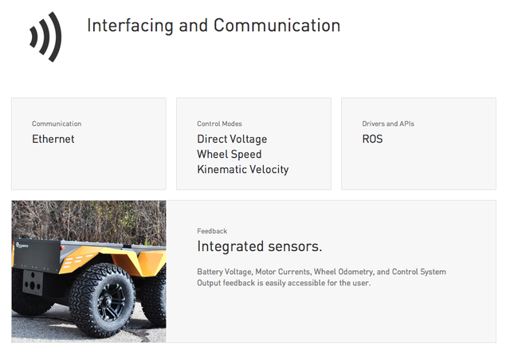
Task: Click the Interfacing and Communication heading
Action: [x=213, y=25]
